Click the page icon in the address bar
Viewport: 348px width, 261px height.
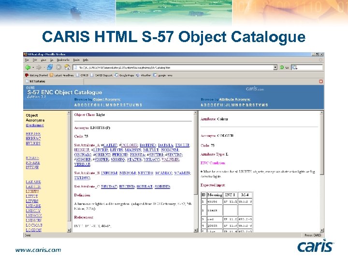[x=76, y=68]
